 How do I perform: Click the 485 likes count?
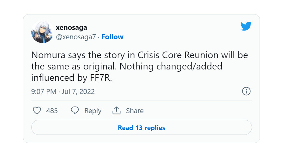(x=52, y=111)
